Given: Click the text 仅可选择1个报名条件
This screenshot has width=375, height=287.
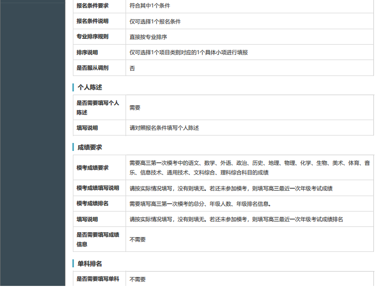Looking at the screenshot, I should (155, 21).
